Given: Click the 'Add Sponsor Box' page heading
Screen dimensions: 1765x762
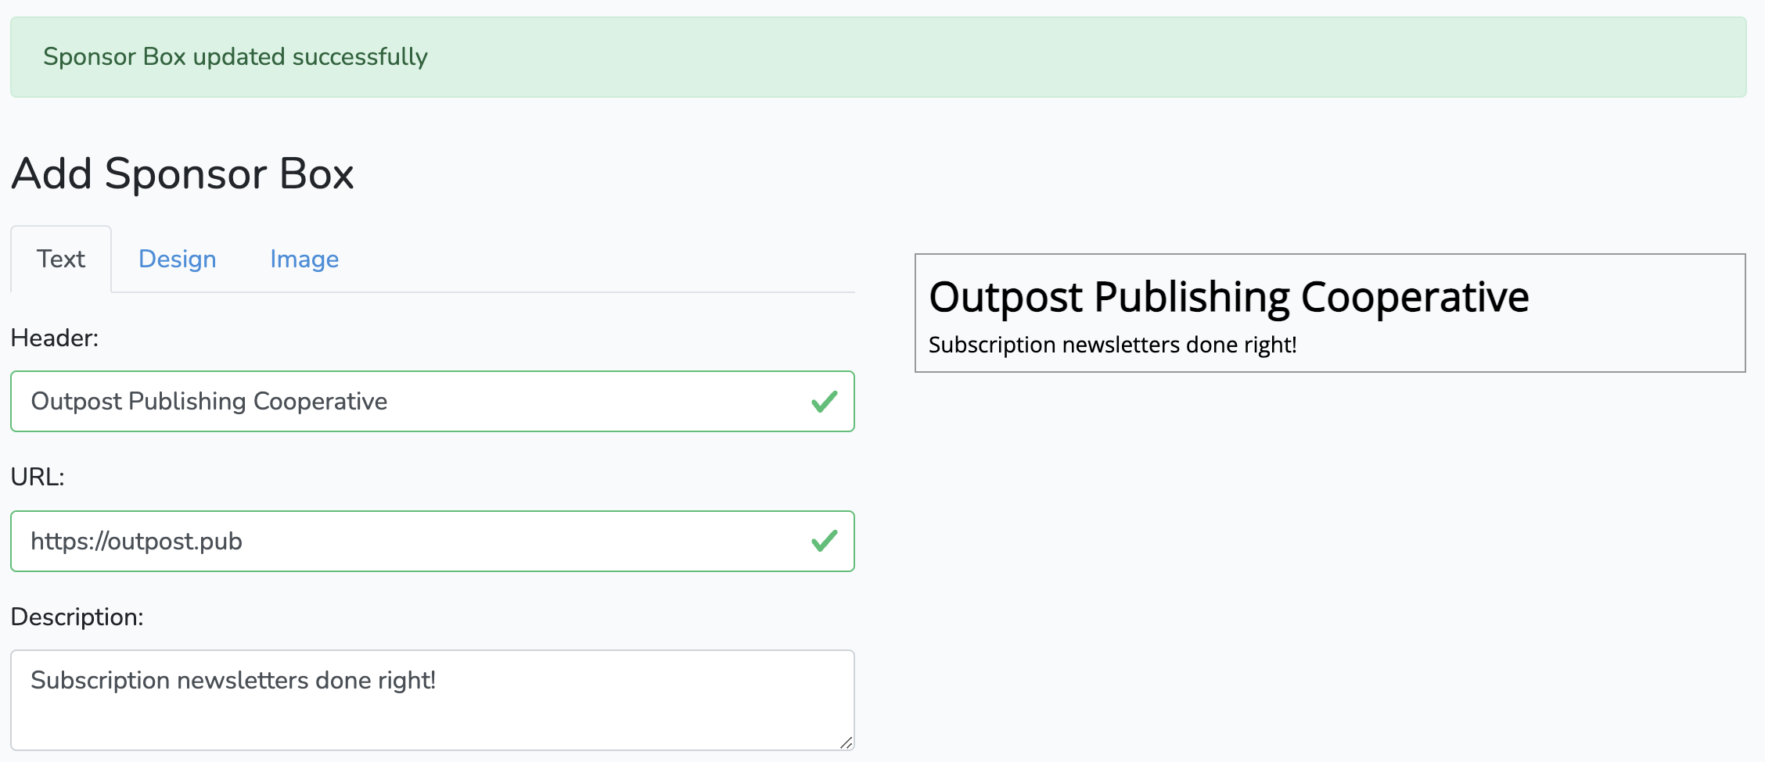Looking at the screenshot, I should point(182,174).
